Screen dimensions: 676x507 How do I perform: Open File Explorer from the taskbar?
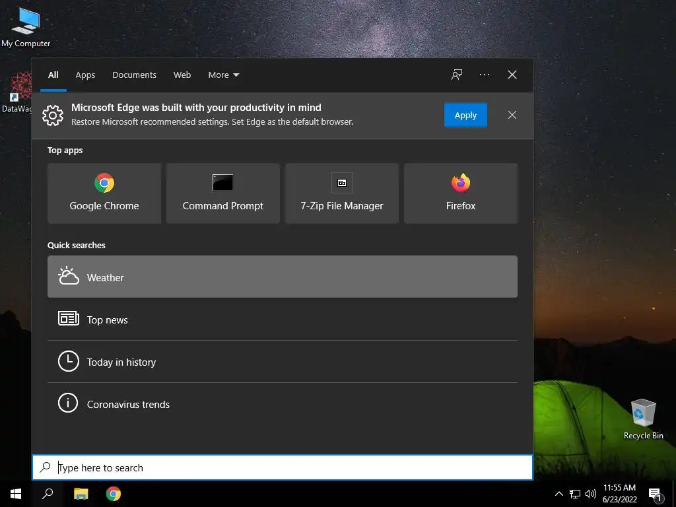pyautogui.click(x=81, y=494)
